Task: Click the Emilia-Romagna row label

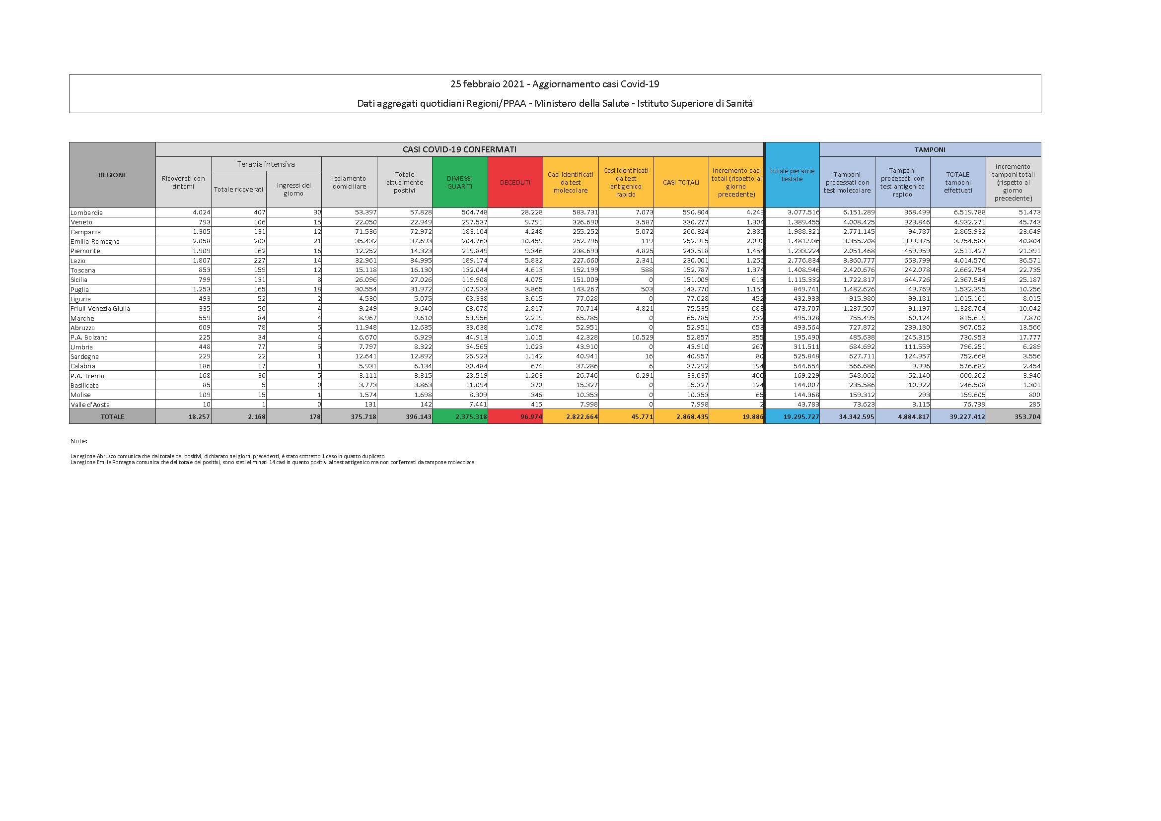Action: pyautogui.click(x=95, y=242)
